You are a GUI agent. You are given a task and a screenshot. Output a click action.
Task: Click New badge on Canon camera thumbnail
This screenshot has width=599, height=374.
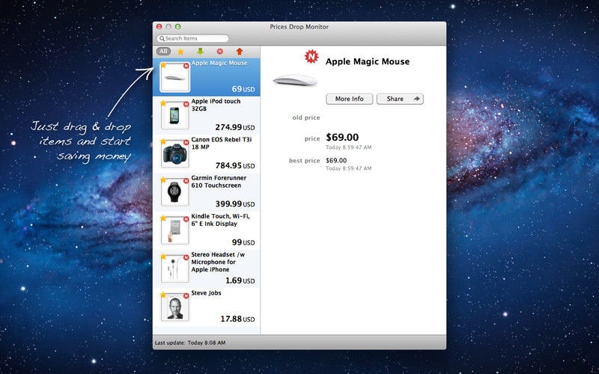pyautogui.click(x=186, y=142)
